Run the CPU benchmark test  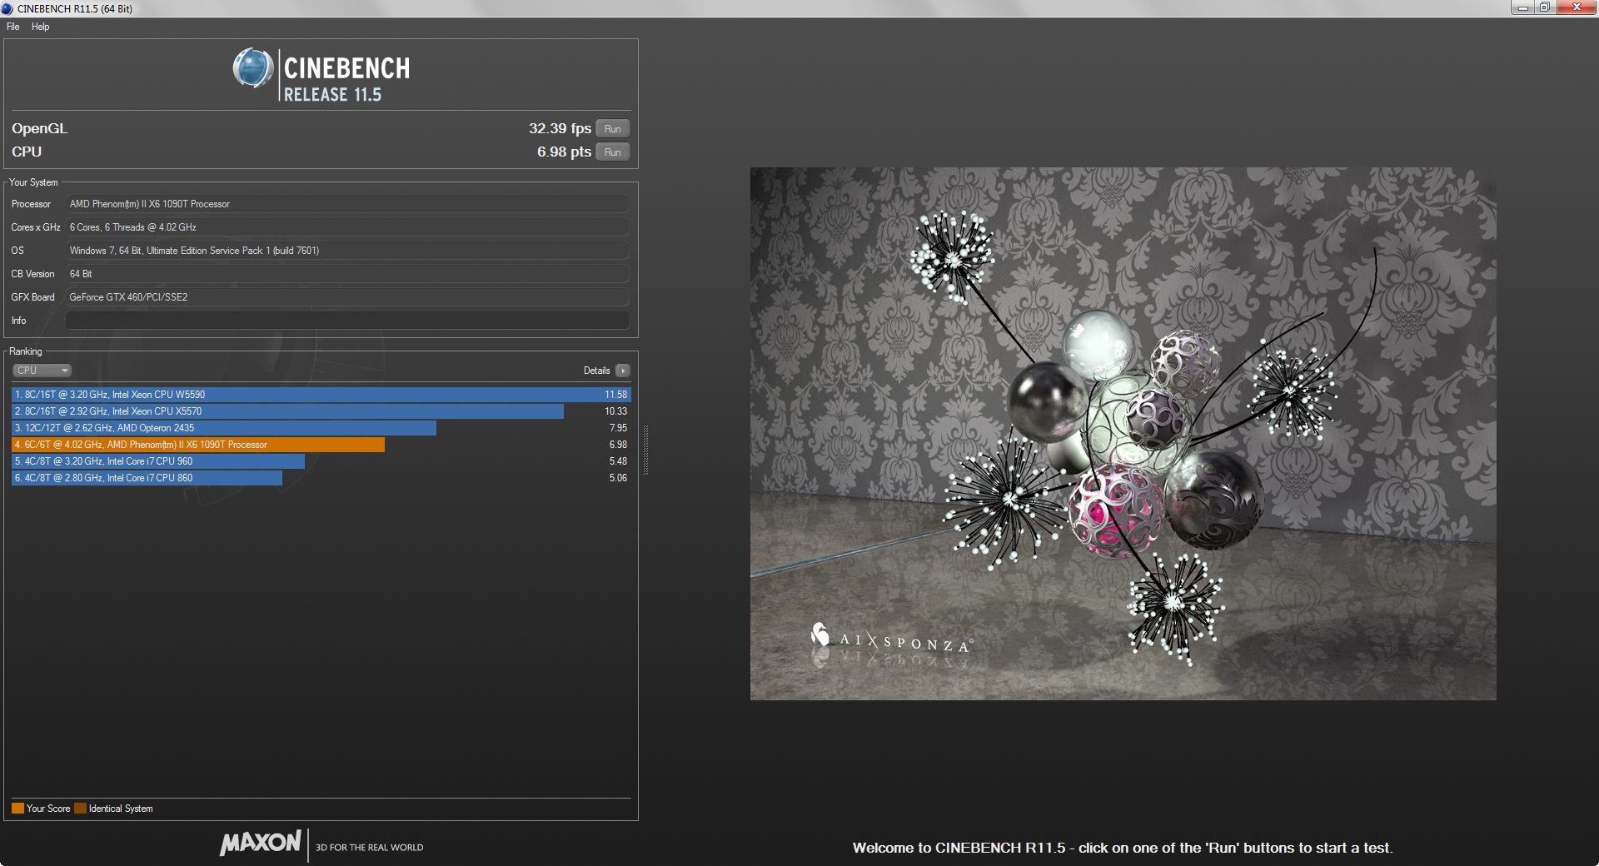pos(612,152)
